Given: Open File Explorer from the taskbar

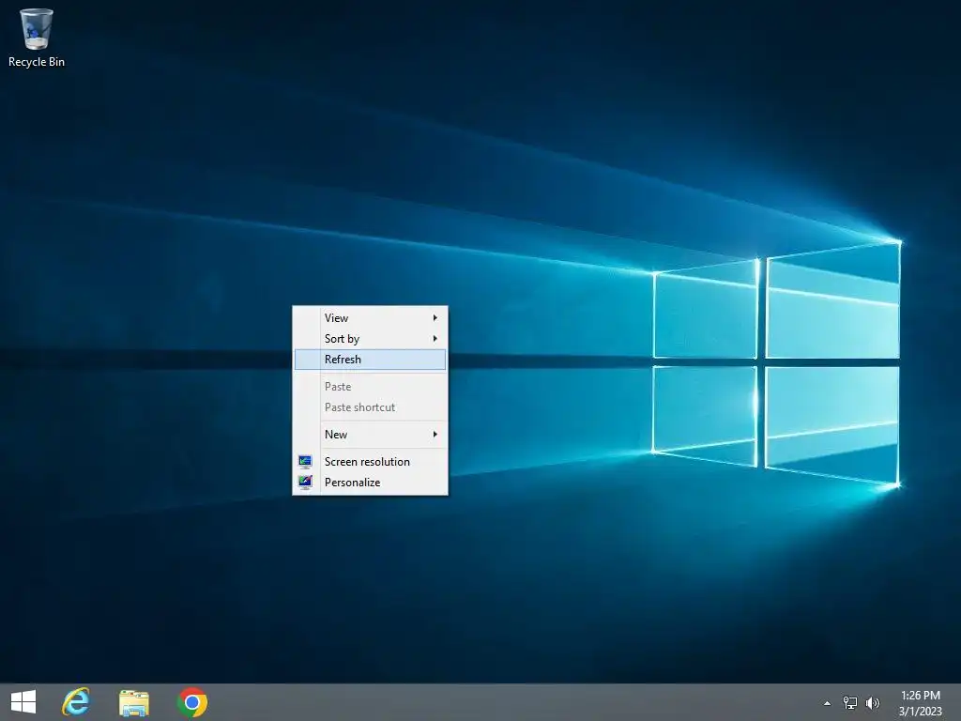Looking at the screenshot, I should [133, 702].
